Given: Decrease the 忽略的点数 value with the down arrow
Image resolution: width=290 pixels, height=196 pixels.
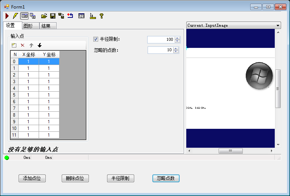Looking at the screenshot, I should [x=176, y=51].
